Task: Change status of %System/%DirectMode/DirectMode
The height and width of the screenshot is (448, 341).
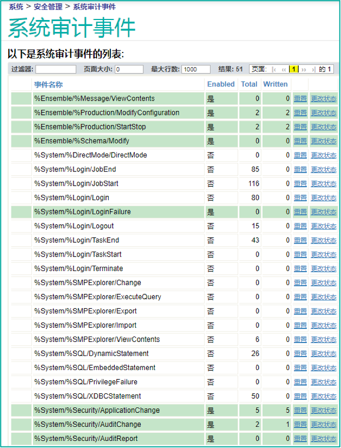Action: point(323,155)
